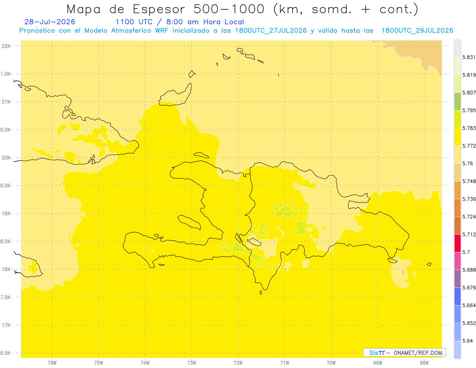Click the '21N' latitude label

tap(6, 102)
